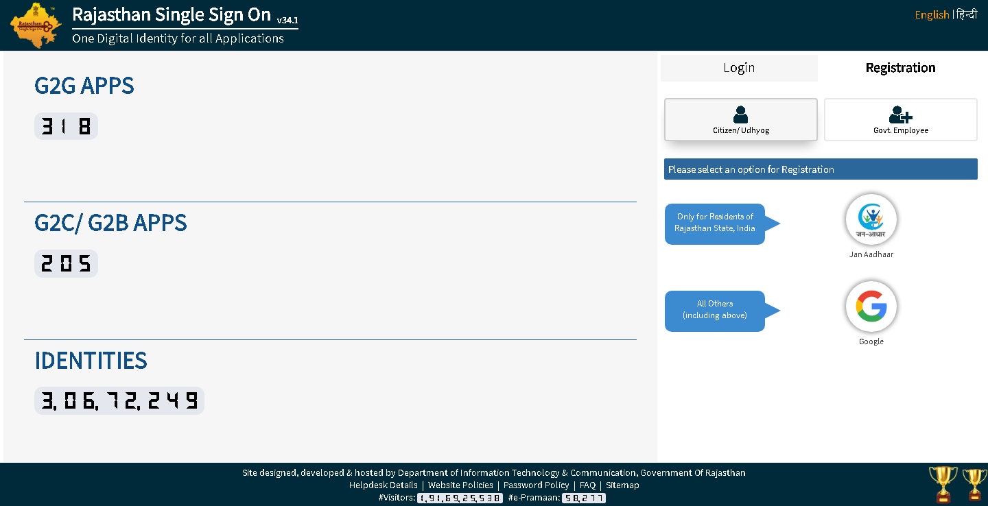Open the FAQ link

coord(587,485)
